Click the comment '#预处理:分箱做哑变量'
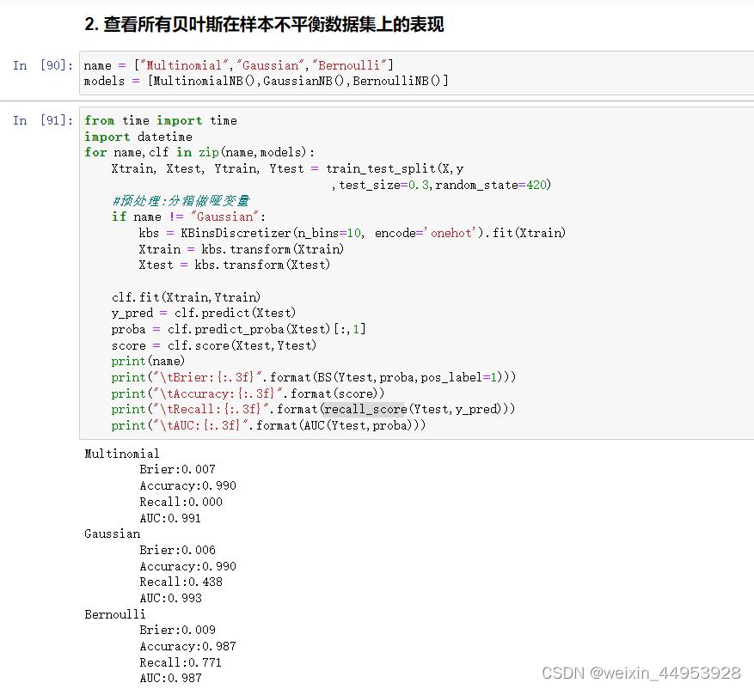The image size is (754, 689). pyautogui.click(x=181, y=201)
